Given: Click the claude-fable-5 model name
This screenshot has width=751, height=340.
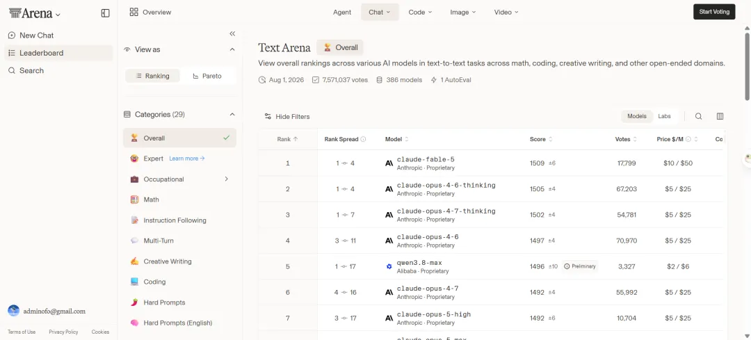Looking at the screenshot, I should tap(426, 159).
